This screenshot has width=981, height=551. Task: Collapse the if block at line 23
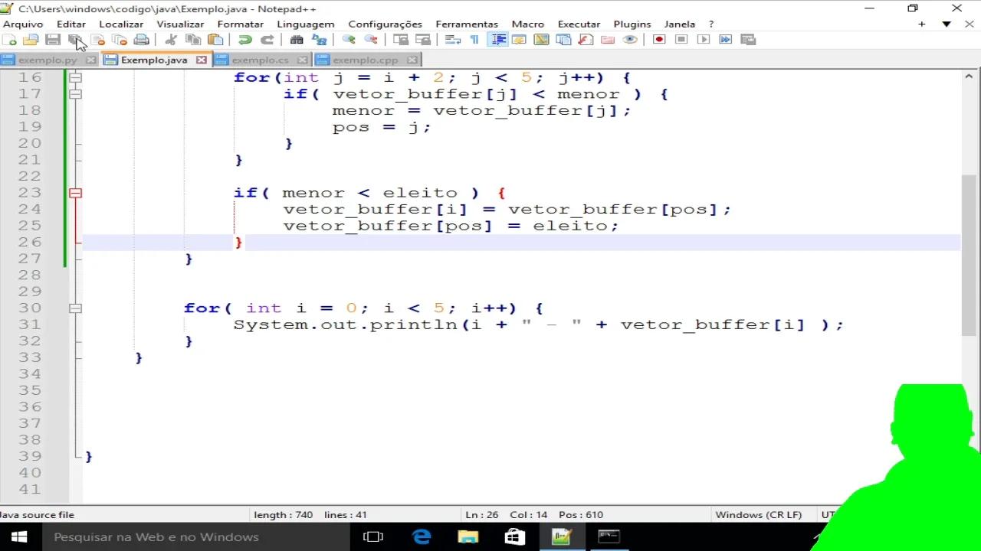click(x=75, y=193)
